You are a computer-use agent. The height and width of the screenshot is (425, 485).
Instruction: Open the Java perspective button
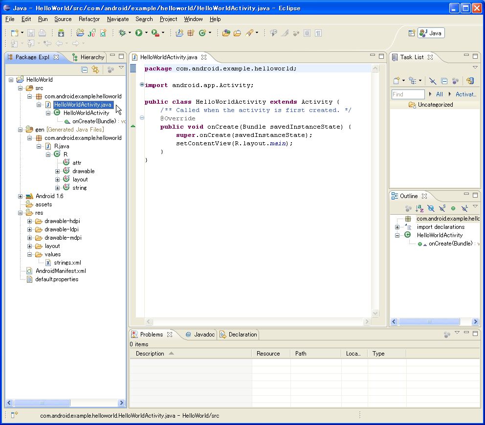coord(431,33)
